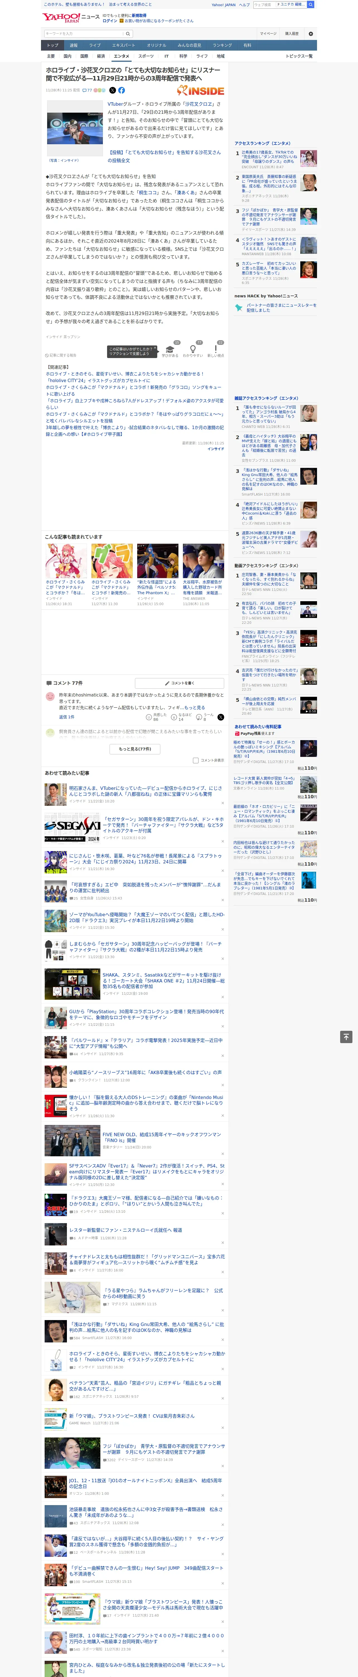Screen dimensions: 358x1677
Task: Share the article on X
Action: (x=112, y=91)
